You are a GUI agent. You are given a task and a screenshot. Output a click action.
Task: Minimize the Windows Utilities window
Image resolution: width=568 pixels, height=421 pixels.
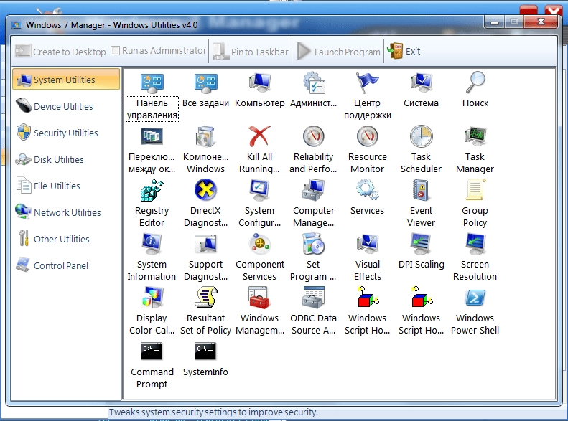pyautogui.click(x=495, y=22)
